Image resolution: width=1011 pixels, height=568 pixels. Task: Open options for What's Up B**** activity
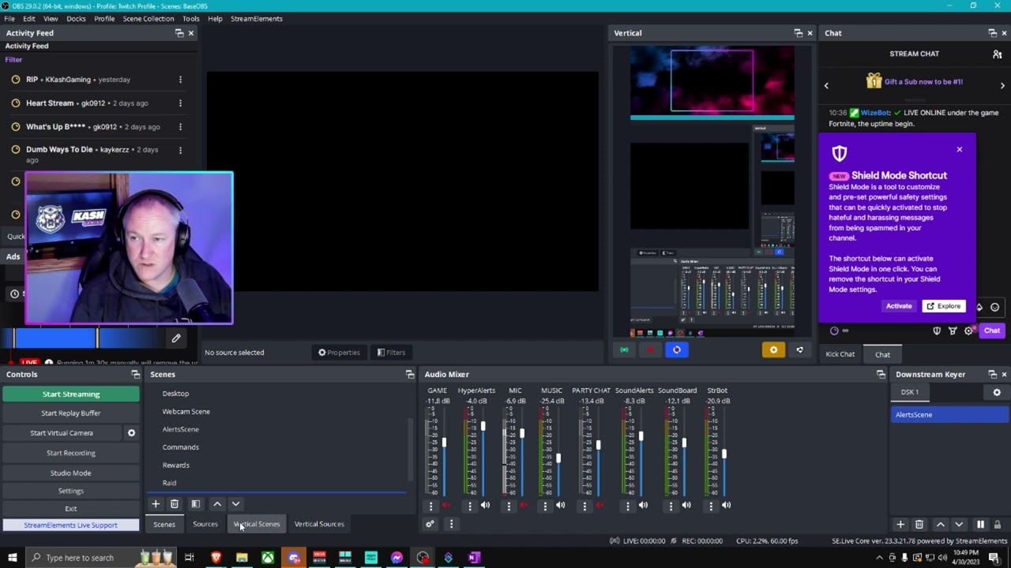tap(180, 127)
